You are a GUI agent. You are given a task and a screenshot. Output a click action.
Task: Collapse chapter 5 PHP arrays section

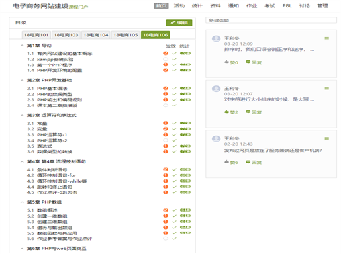click(22, 202)
